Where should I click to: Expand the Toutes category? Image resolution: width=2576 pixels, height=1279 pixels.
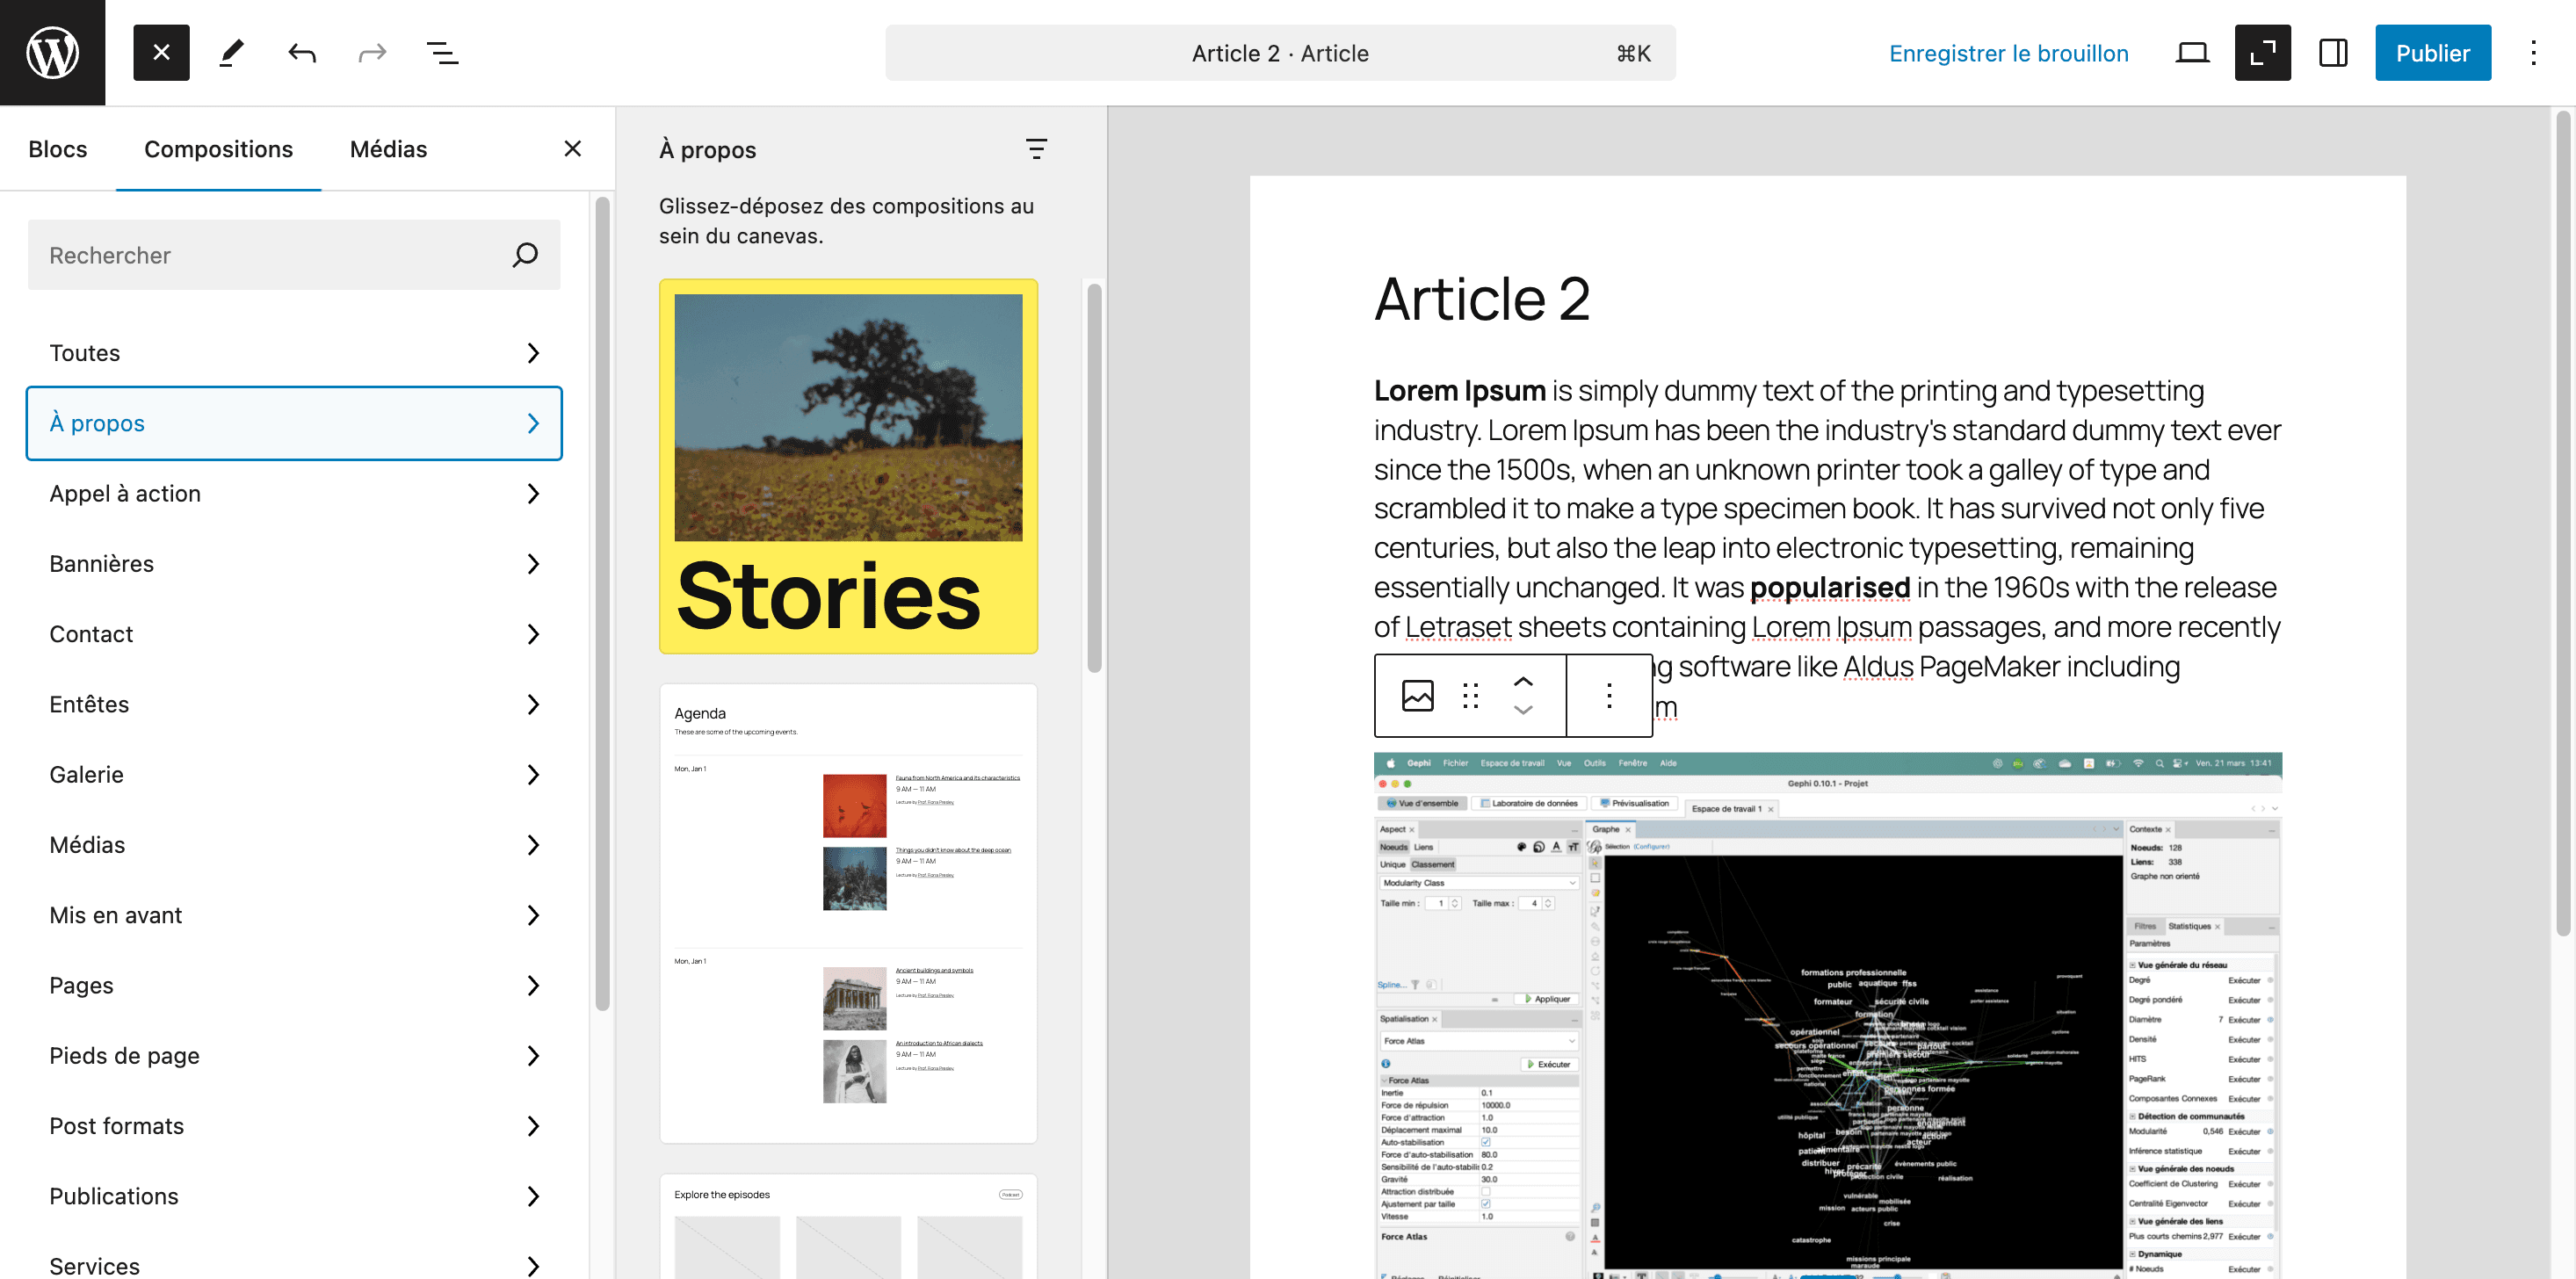(294, 353)
